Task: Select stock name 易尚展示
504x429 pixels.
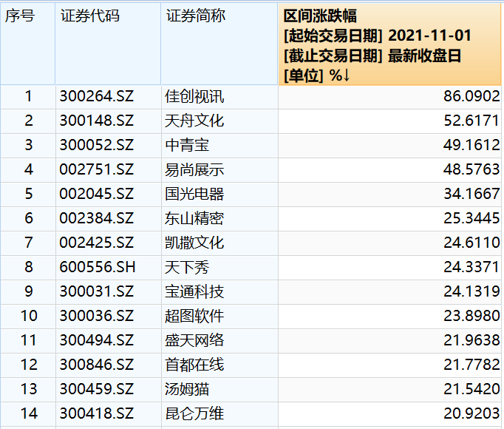Action: click(194, 169)
